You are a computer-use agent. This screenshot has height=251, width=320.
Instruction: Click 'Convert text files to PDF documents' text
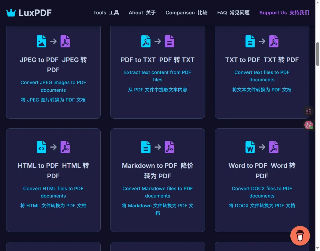(262, 76)
